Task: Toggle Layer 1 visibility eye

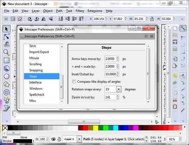Action: click(53, 139)
